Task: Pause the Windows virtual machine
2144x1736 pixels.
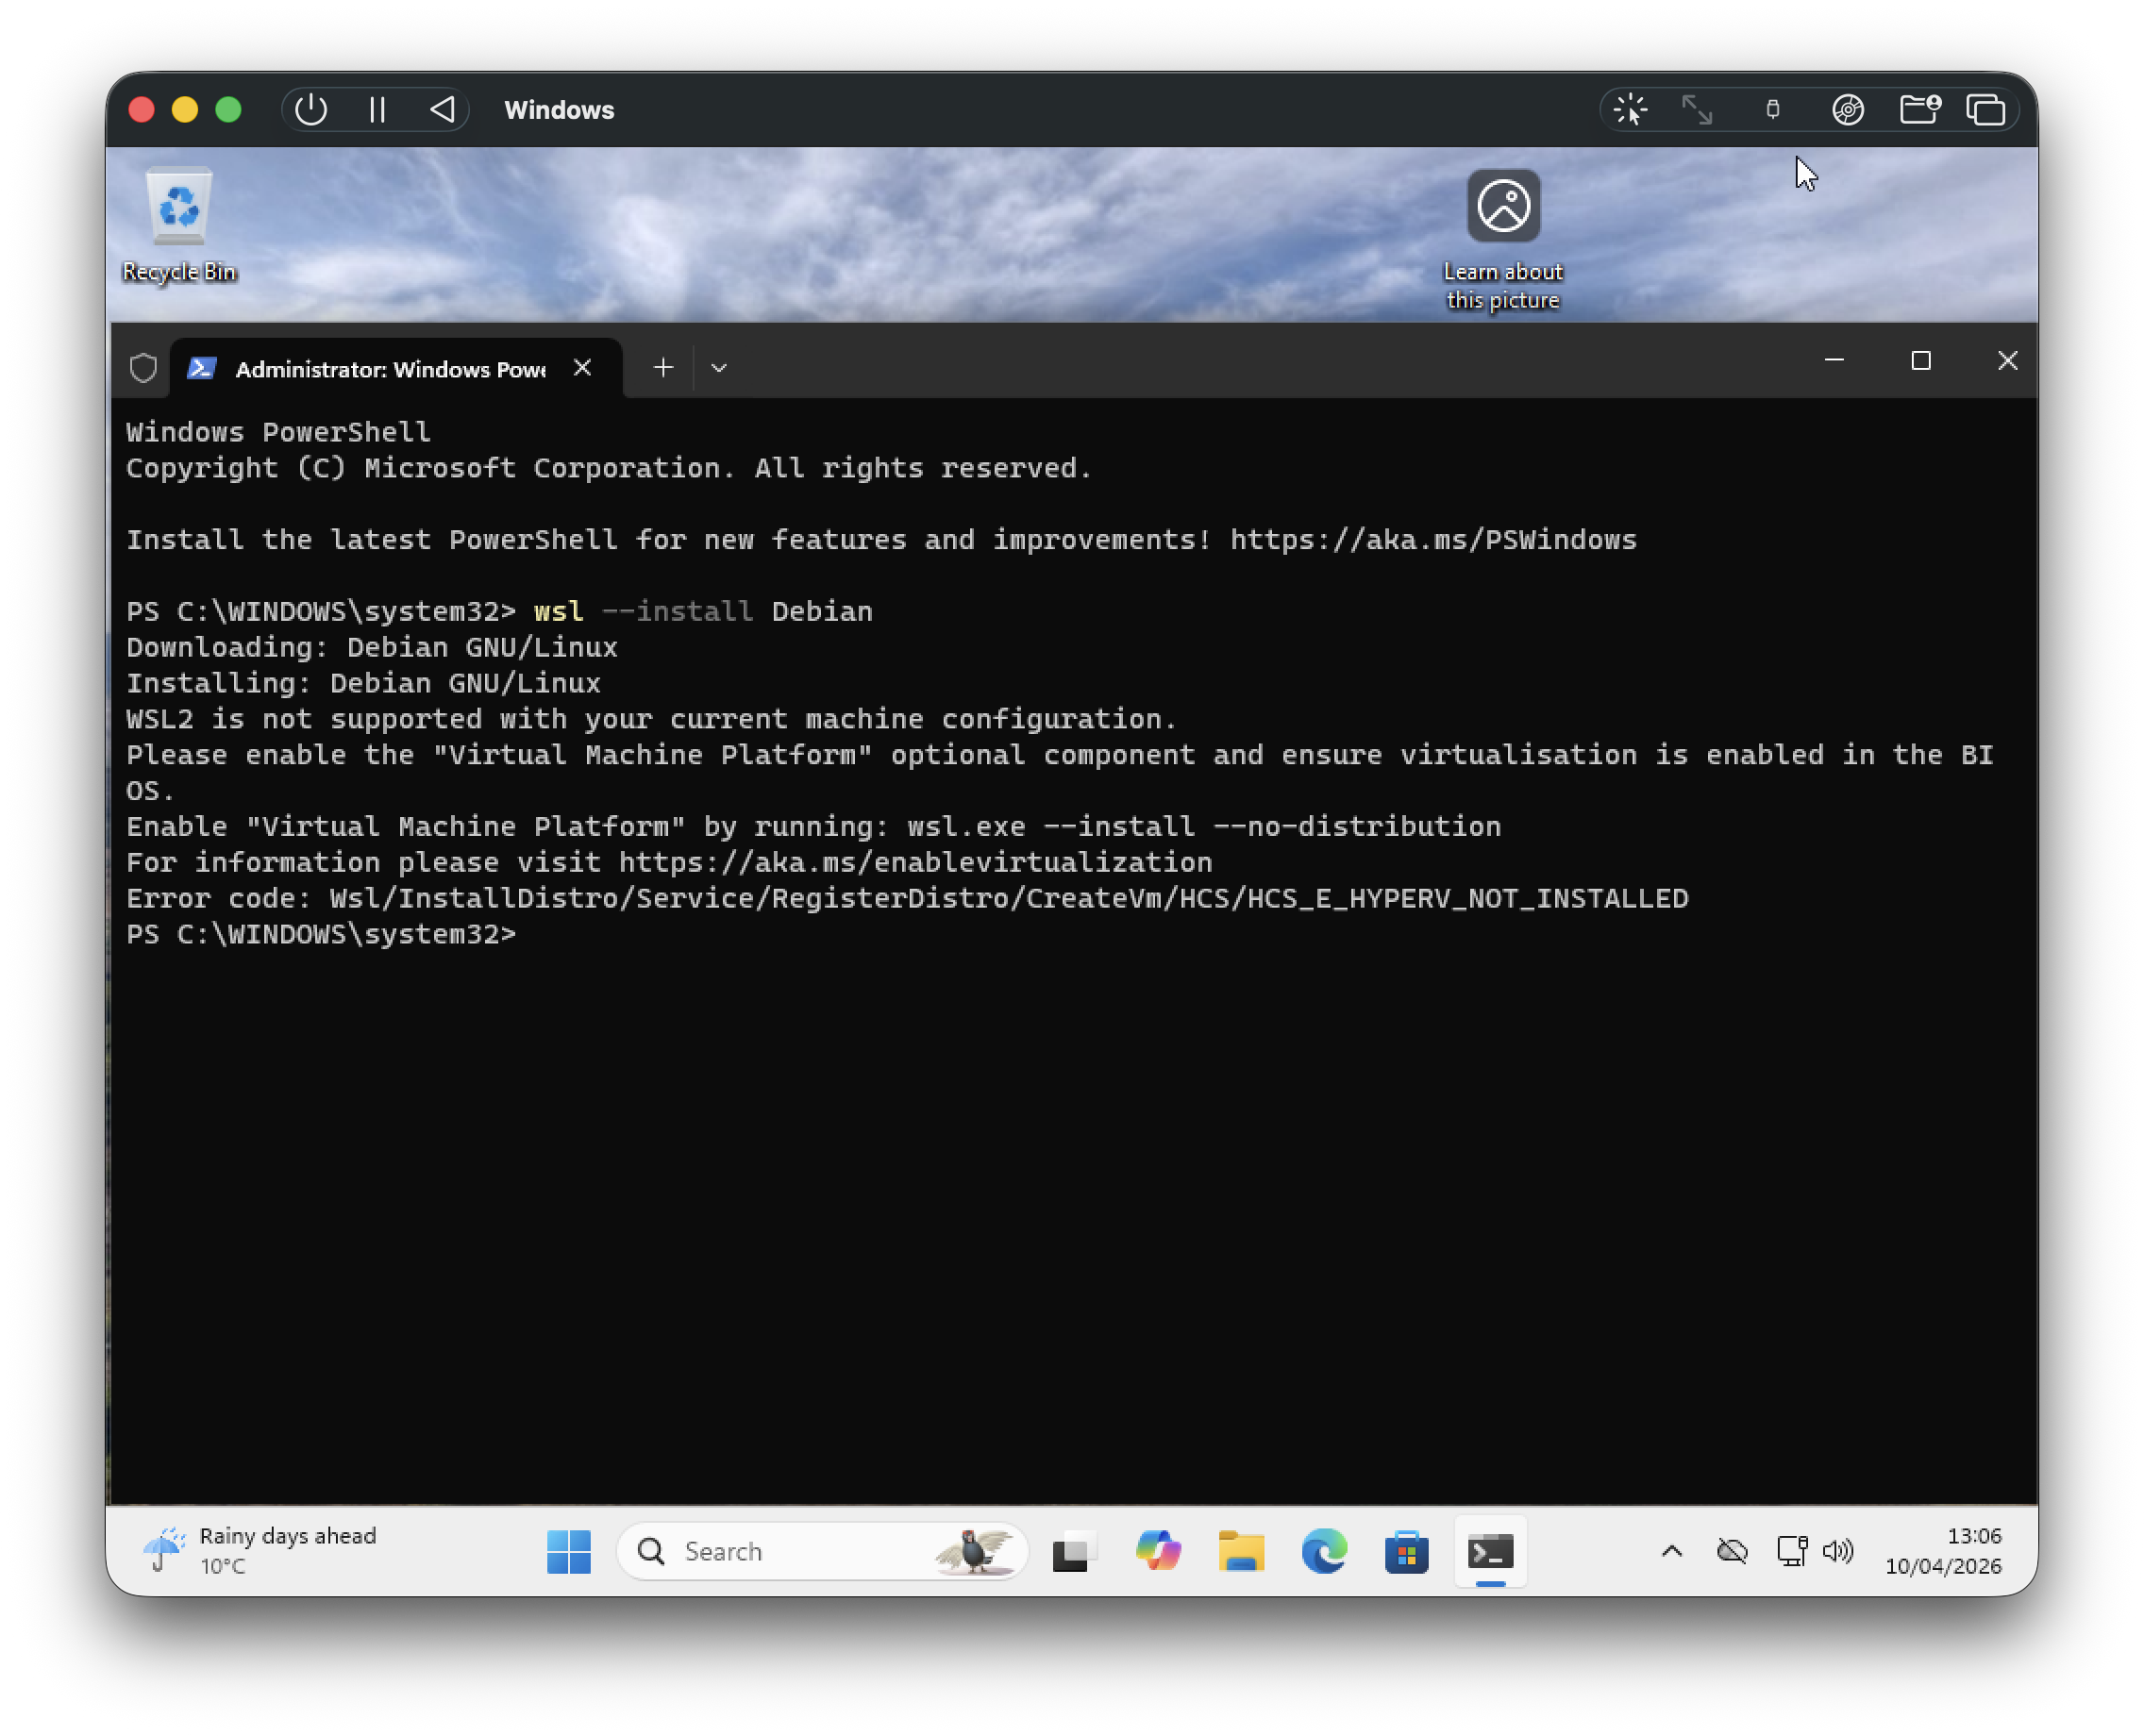Action: pyautogui.click(x=377, y=109)
